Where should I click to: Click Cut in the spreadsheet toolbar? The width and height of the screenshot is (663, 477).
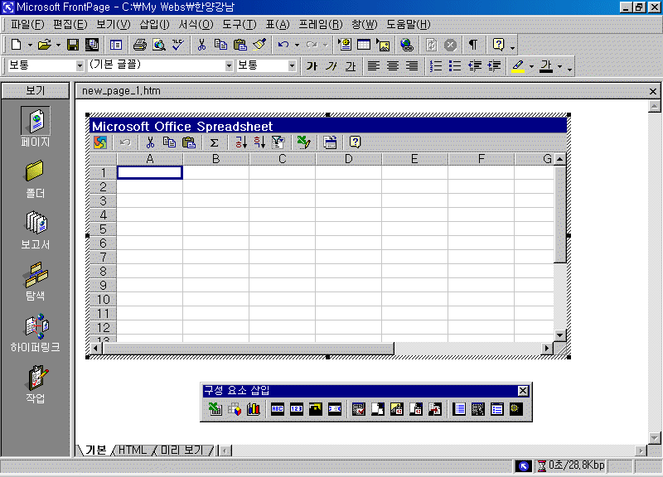pos(150,142)
